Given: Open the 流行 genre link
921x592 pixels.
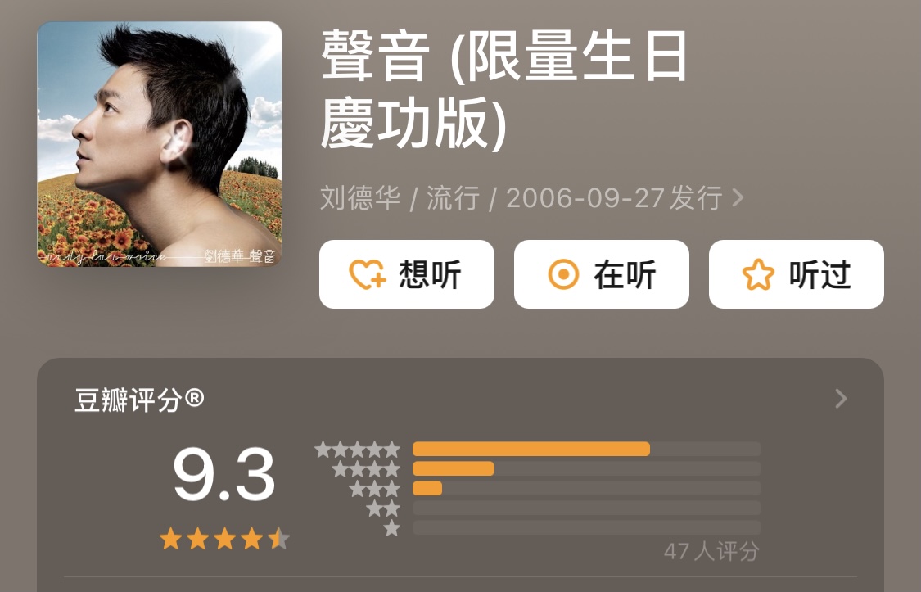Looking at the screenshot, I should point(453,198).
